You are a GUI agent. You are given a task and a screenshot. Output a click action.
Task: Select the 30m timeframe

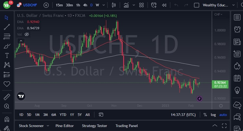(x=69, y=5)
